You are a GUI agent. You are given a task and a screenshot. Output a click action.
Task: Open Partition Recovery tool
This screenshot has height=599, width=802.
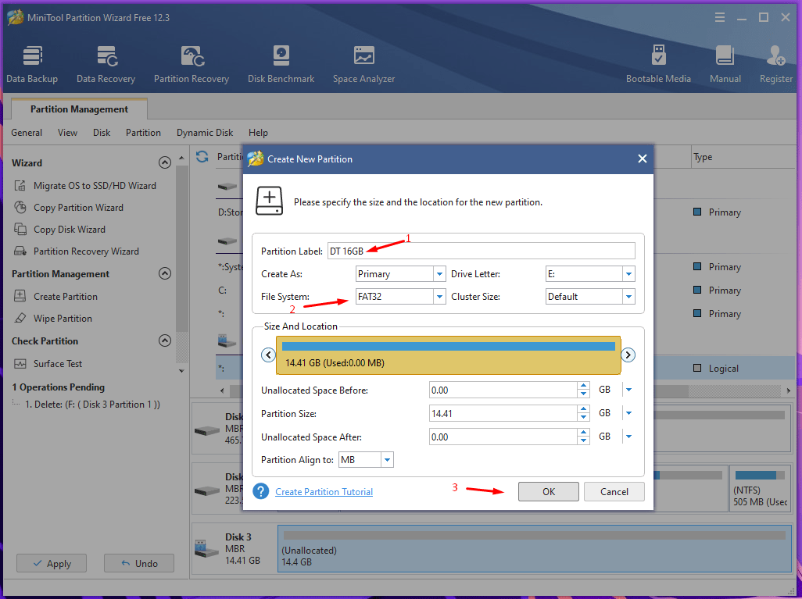tap(192, 64)
